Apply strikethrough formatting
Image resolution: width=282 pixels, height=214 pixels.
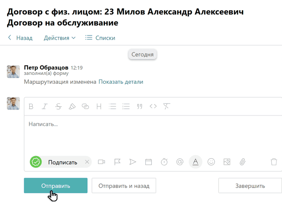[58, 107]
